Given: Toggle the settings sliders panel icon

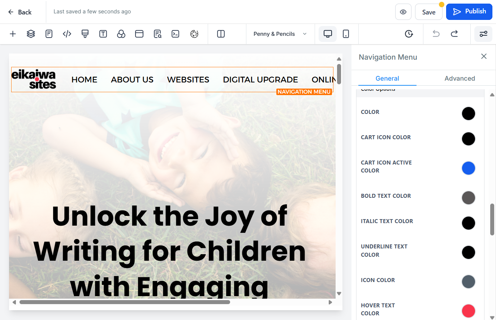Looking at the screenshot, I should (x=483, y=34).
